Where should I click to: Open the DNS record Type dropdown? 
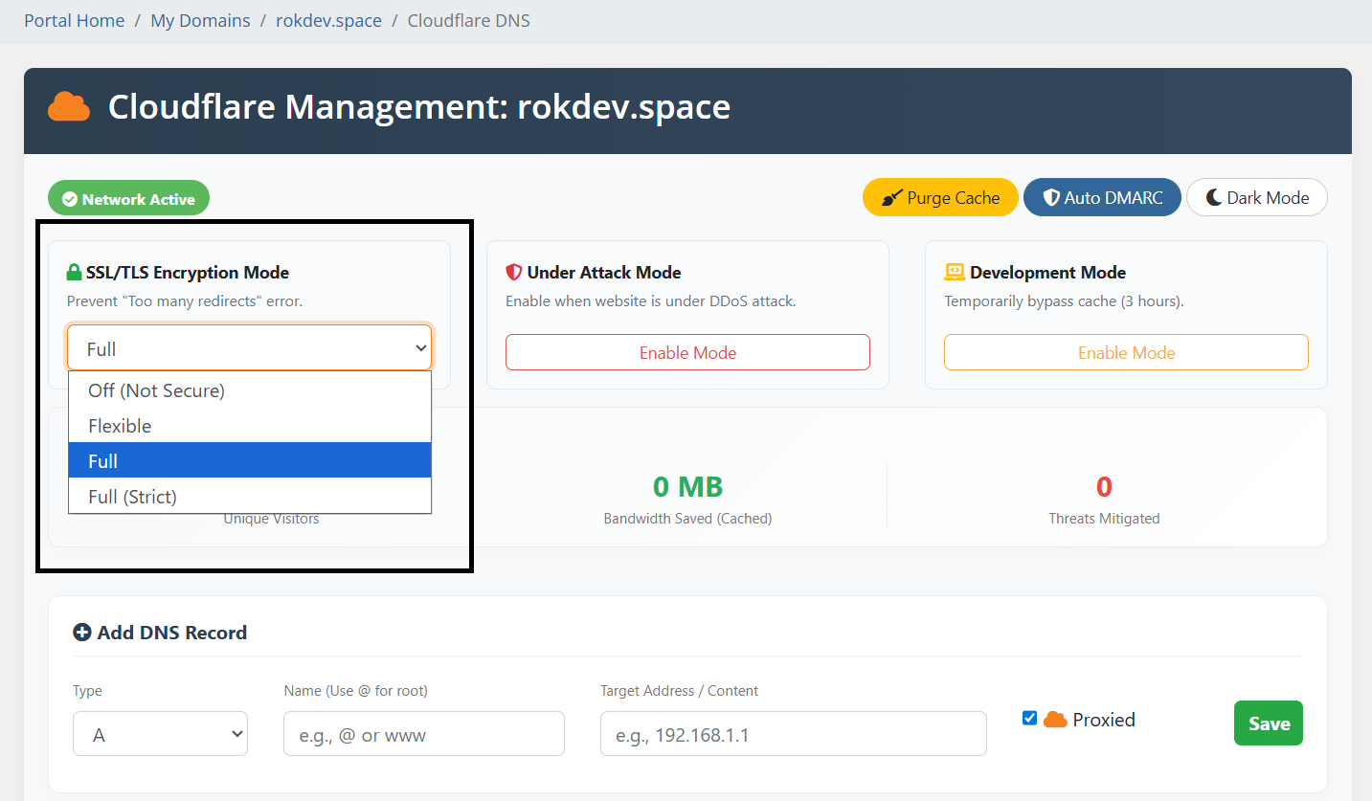coord(160,733)
